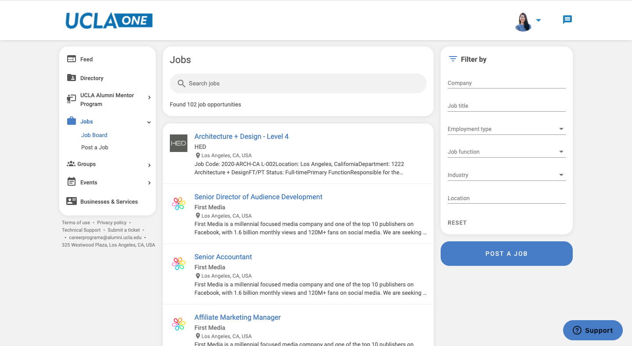Click the HED company logo
Viewport: 632px width, 346px height.
coord(179,143)
